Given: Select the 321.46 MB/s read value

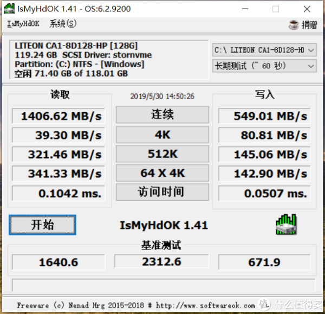Looking at the screenshot, I should tap(58, 155).
